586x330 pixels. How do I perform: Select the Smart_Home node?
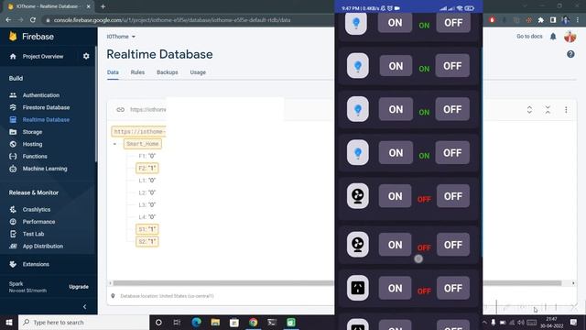(x=143, y=144)
